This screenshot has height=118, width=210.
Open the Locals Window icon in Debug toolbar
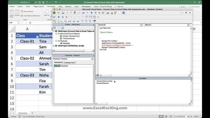(87, 17)
